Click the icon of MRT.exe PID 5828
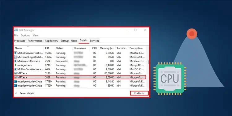 click(x=15, y=77)
